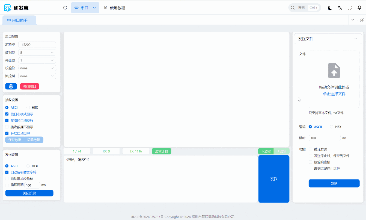The image size is (366, 220).
Task: Toggle dark mode moon icon
Action: (x=330, y=8)
